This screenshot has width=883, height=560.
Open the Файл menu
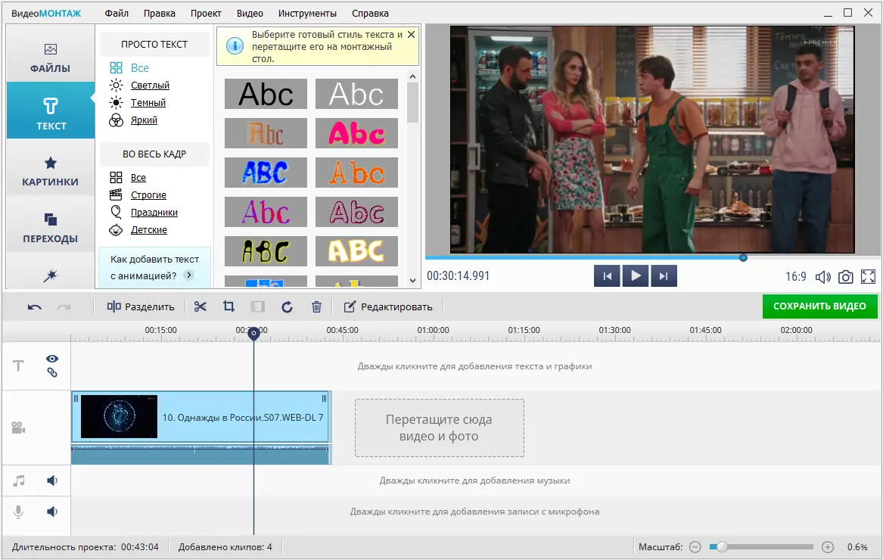117,13
